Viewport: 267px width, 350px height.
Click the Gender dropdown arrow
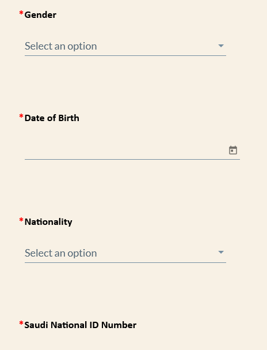coord(221,46)
